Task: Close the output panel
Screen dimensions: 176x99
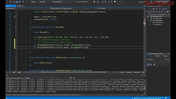Action: [x=144, y=75]
